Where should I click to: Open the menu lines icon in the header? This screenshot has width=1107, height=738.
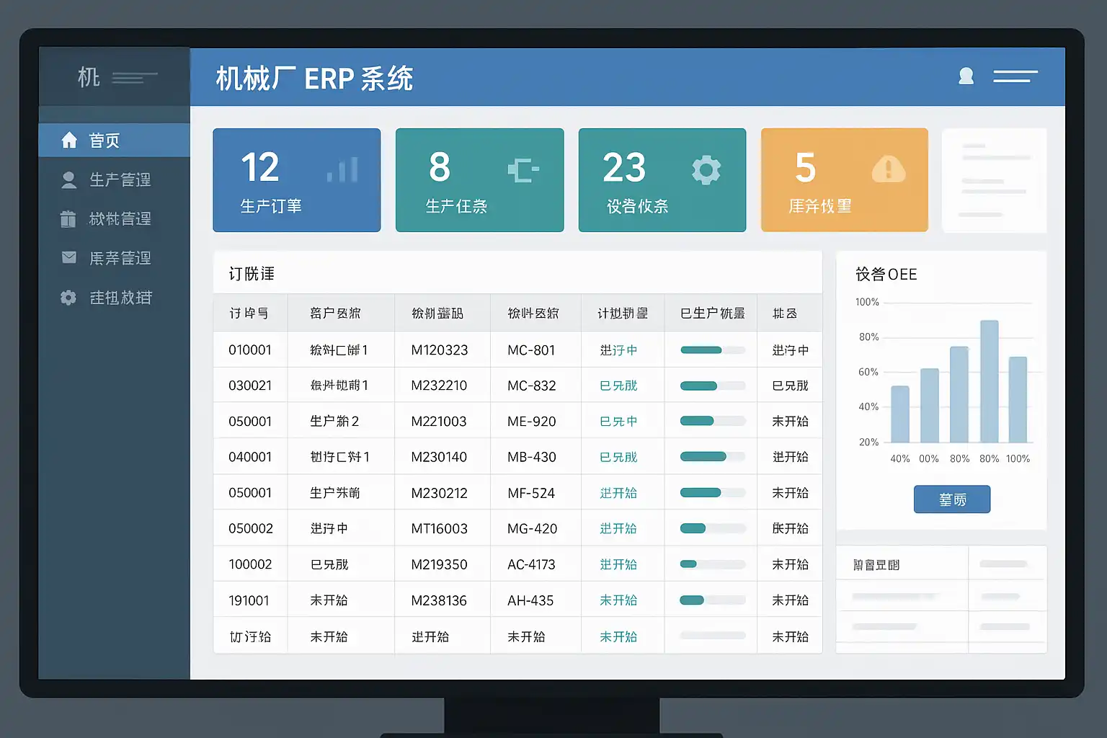1015,76
